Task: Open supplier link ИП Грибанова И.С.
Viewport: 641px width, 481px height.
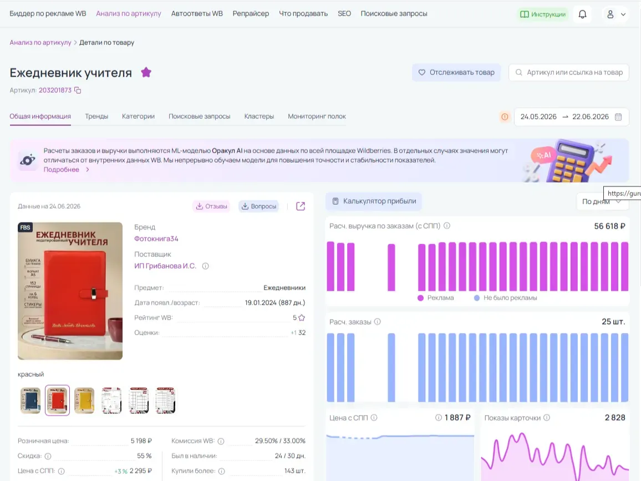Action: [x=165, y=266]
